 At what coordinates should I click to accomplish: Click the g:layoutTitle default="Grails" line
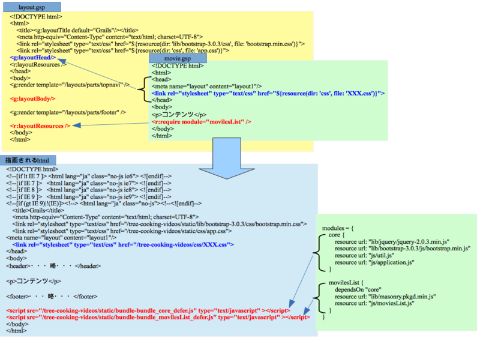(77, 30)
